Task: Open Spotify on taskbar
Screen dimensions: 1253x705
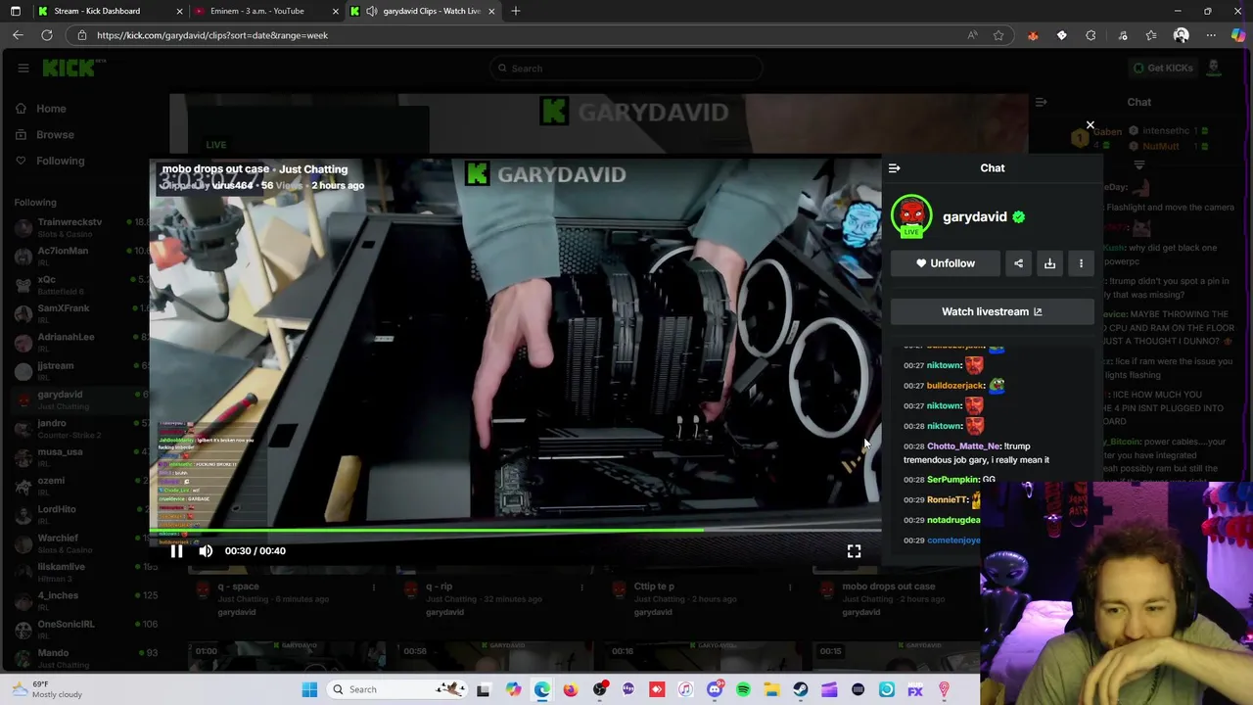Action: 743,689
